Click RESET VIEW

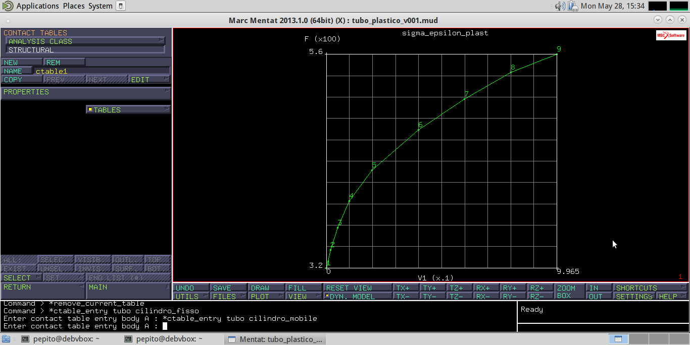[x=358, y=288]
